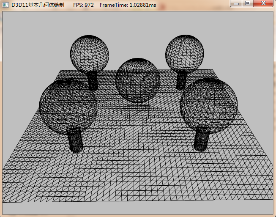276x217 pixels.
Task: Pick the back-right wireframe sphere
Action: point(185,54)
